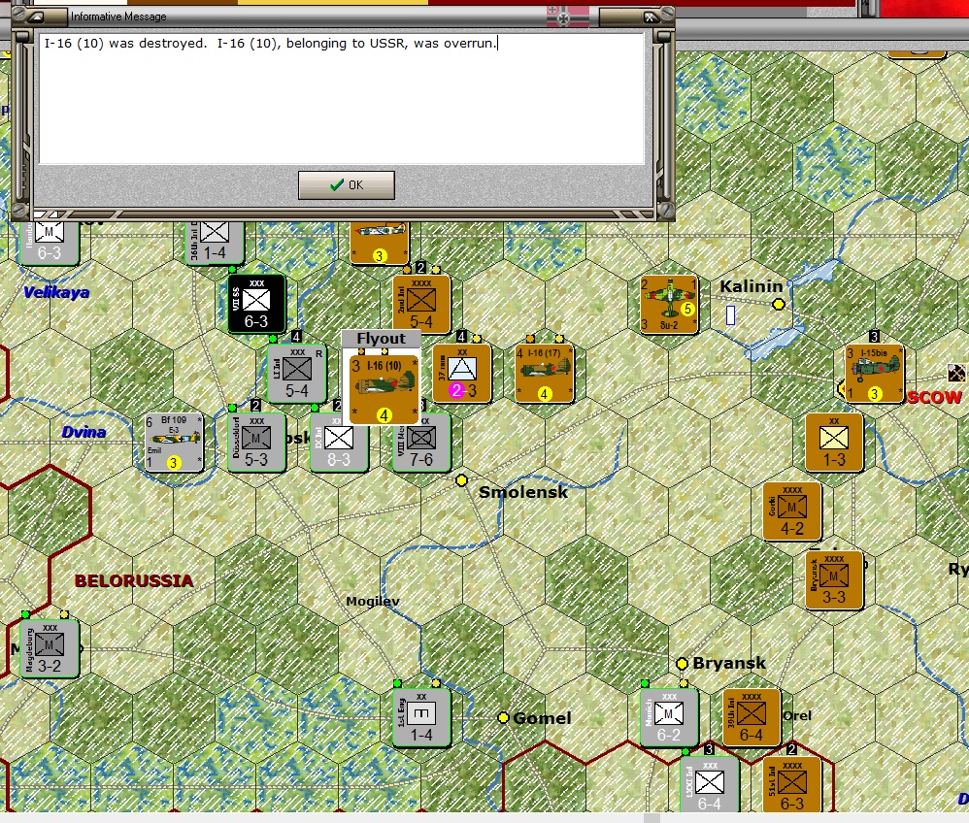Click the Gomel city marker

(503, 717)
